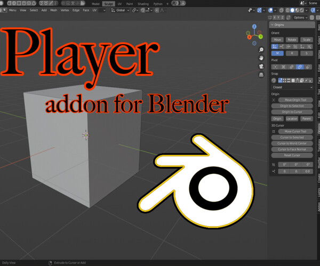Toggle the camera view gizmo
This screenshot has height=266, width=320.
[x=261, y=66]
